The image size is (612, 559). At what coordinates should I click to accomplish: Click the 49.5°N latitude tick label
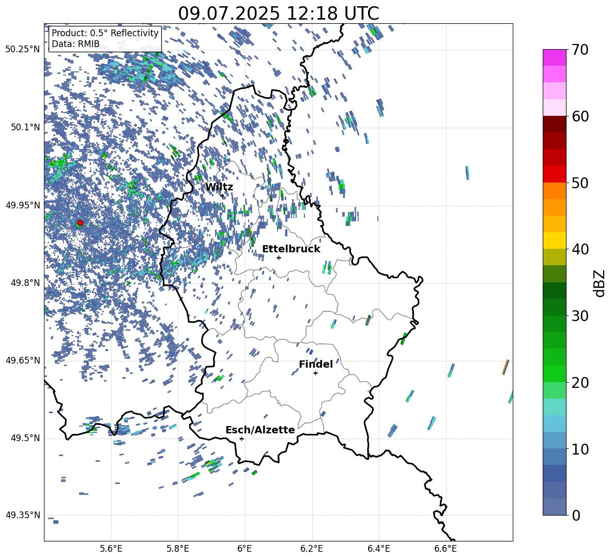pos(25,438)
